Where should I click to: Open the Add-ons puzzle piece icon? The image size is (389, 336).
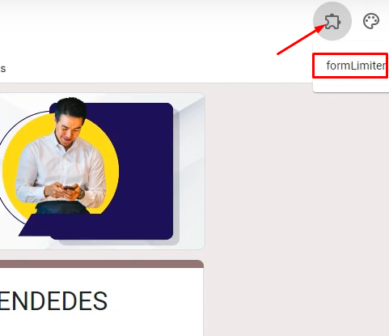coord(332,21)
